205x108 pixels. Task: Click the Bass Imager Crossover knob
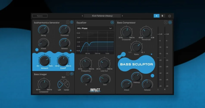pos(44,84)
